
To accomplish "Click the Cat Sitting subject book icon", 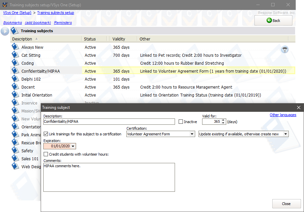I will tap(15, 55).
